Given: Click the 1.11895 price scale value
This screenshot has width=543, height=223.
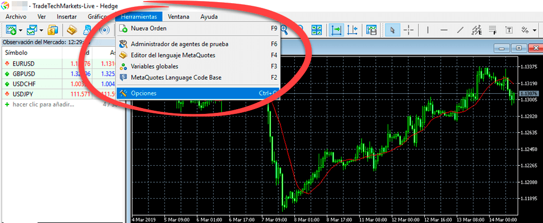Looking at the screenshot, I should [529, 199].
